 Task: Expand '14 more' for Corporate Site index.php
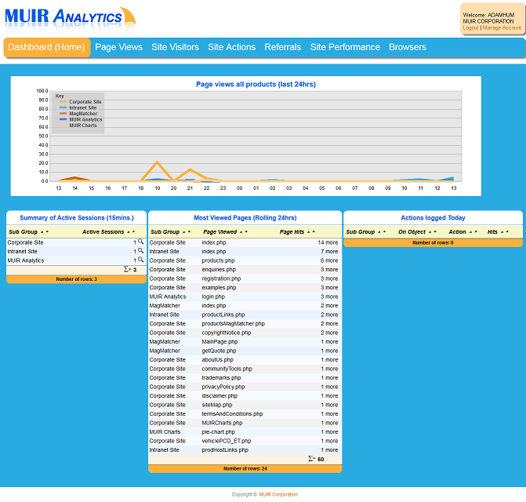point(328,242)
